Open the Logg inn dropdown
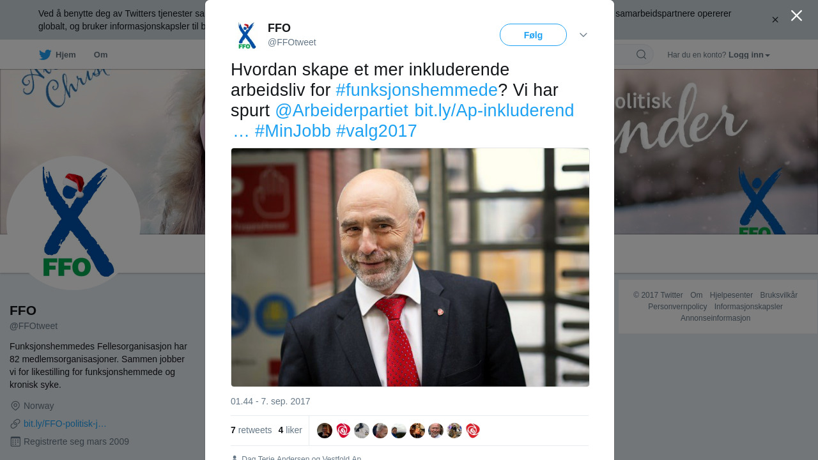The image size is (818, 460). tap(749, 55)
